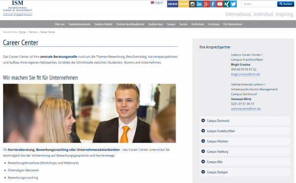The image size is (296, 183).
Task: Click the Bewerbungscoaching list item
Action: click(x=23, y=178)
